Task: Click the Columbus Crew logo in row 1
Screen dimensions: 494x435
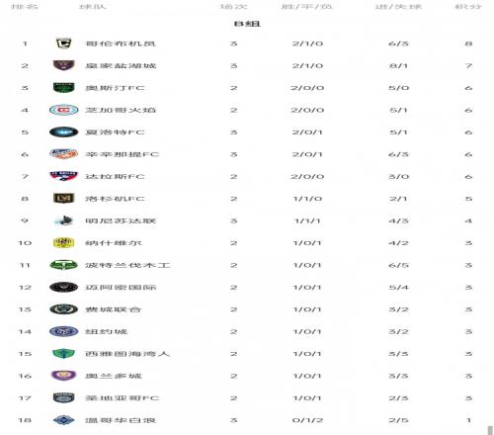Action: (63, 43)
